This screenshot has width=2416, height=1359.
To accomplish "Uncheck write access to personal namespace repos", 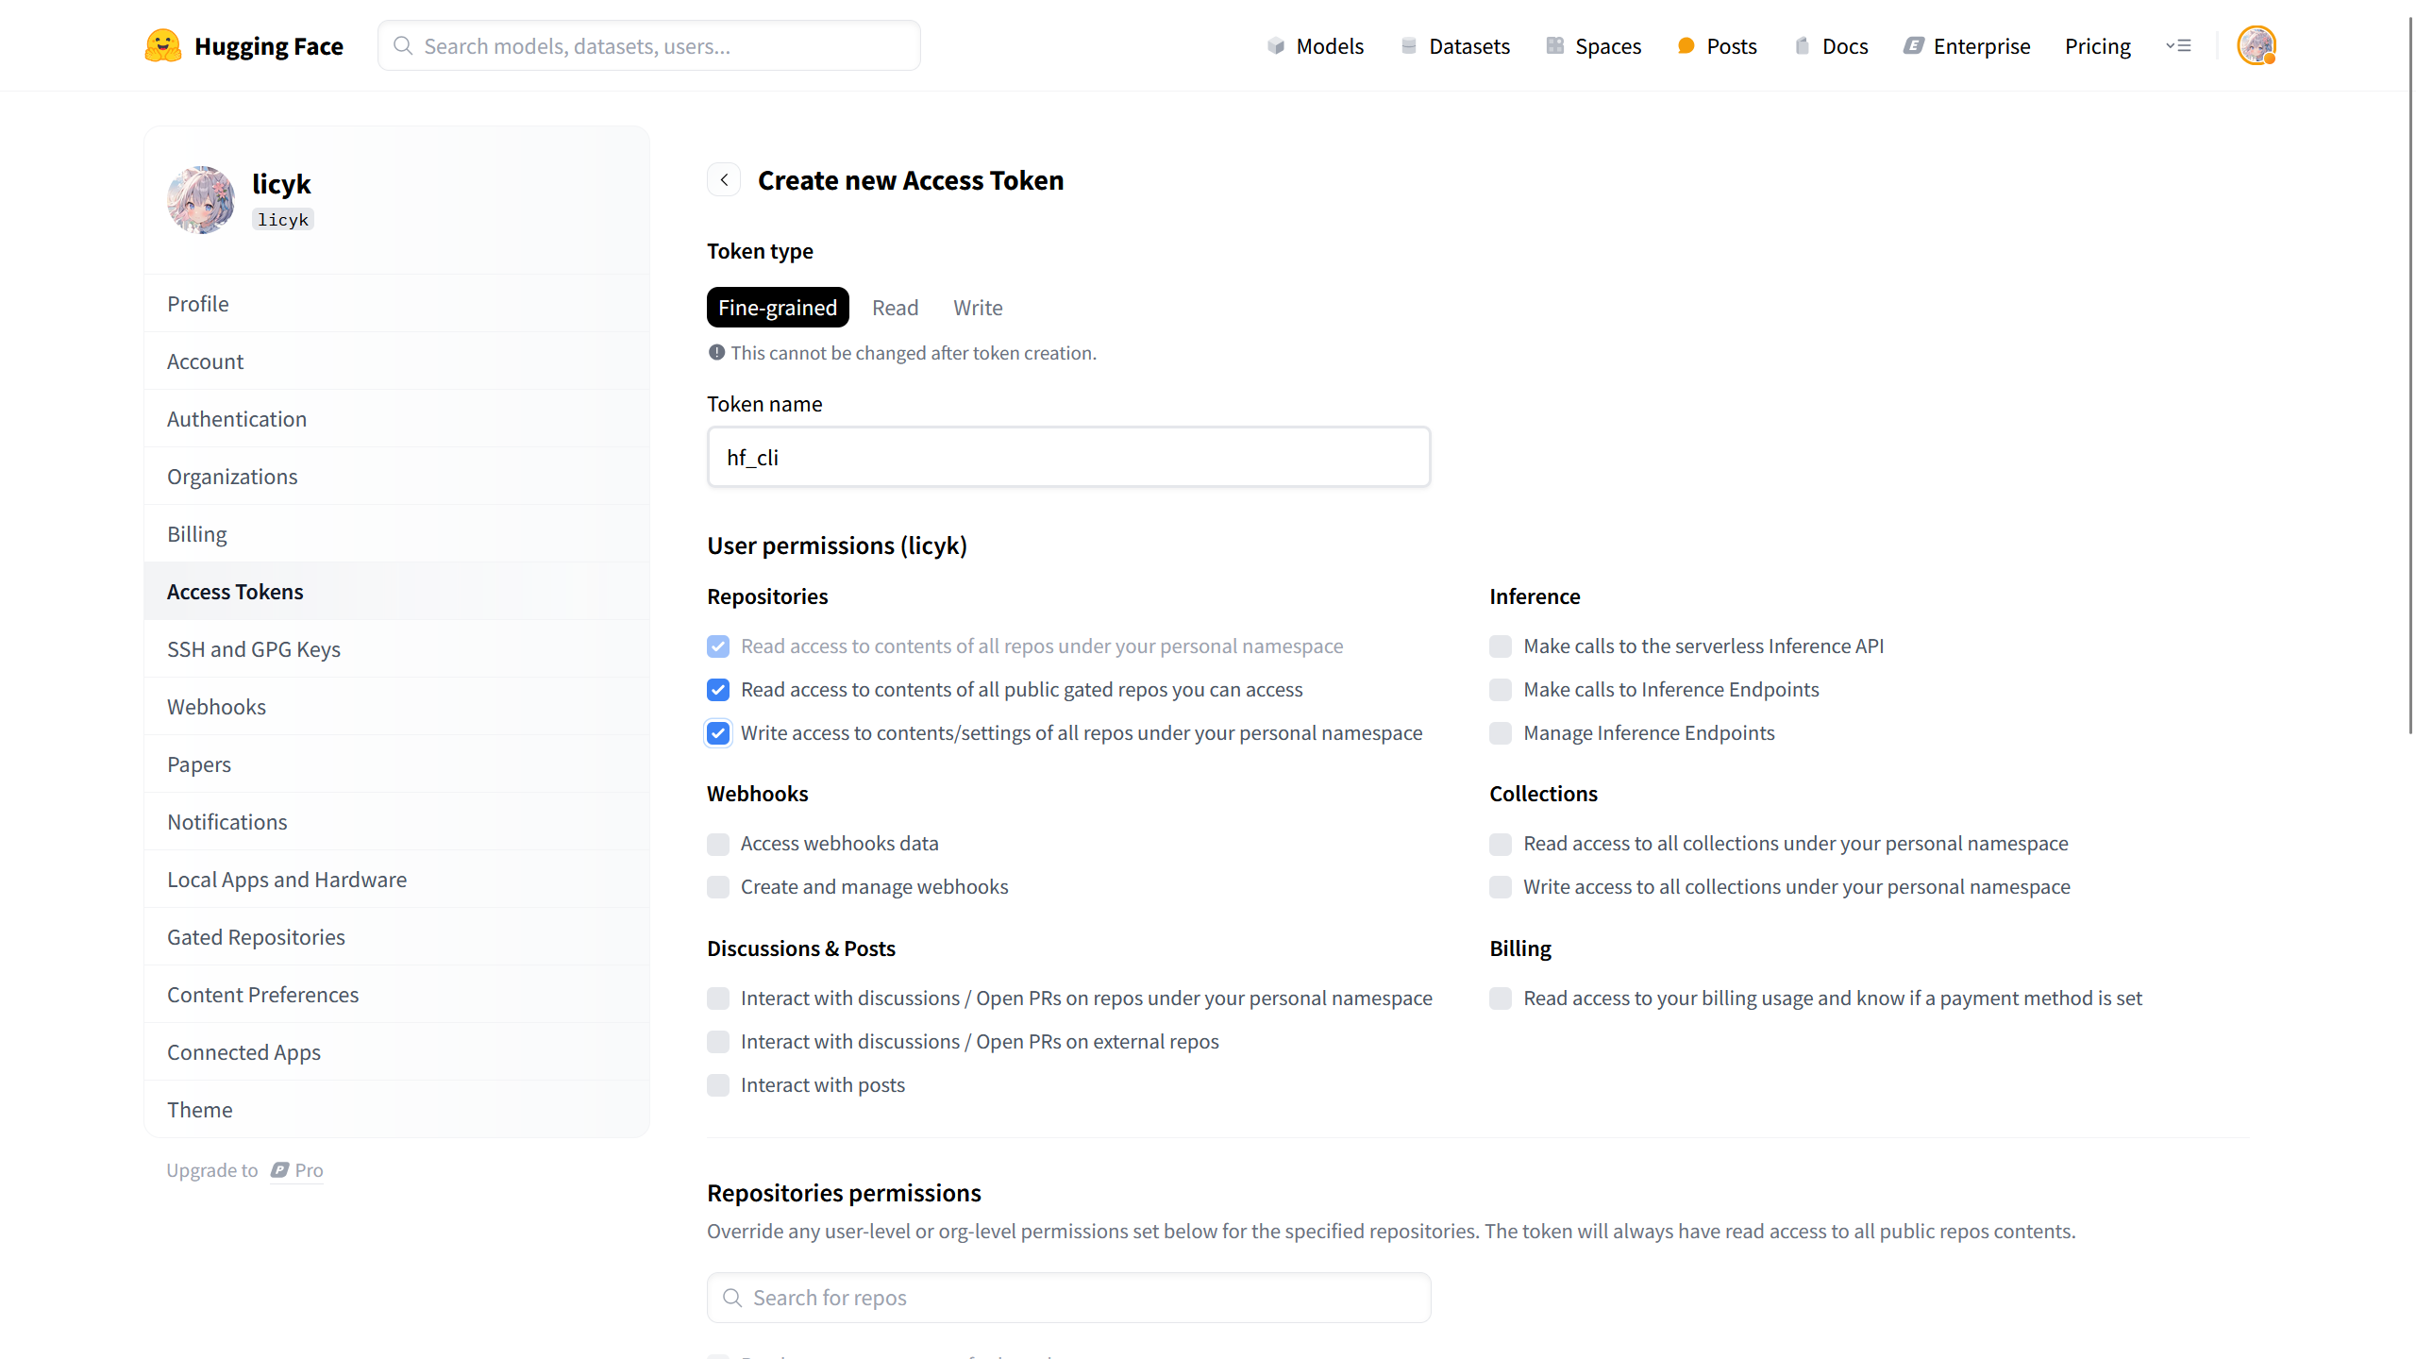I will pos(718,733).
